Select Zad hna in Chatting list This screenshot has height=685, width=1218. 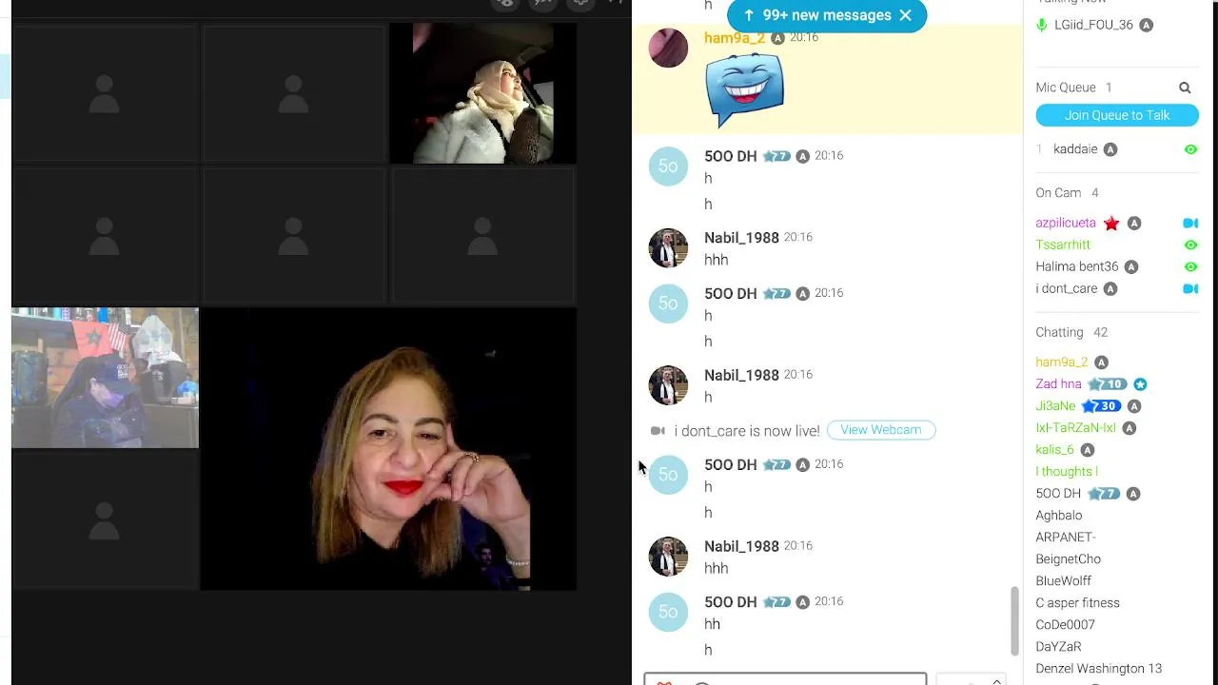pyautogui.click(x=1058, y=384)
